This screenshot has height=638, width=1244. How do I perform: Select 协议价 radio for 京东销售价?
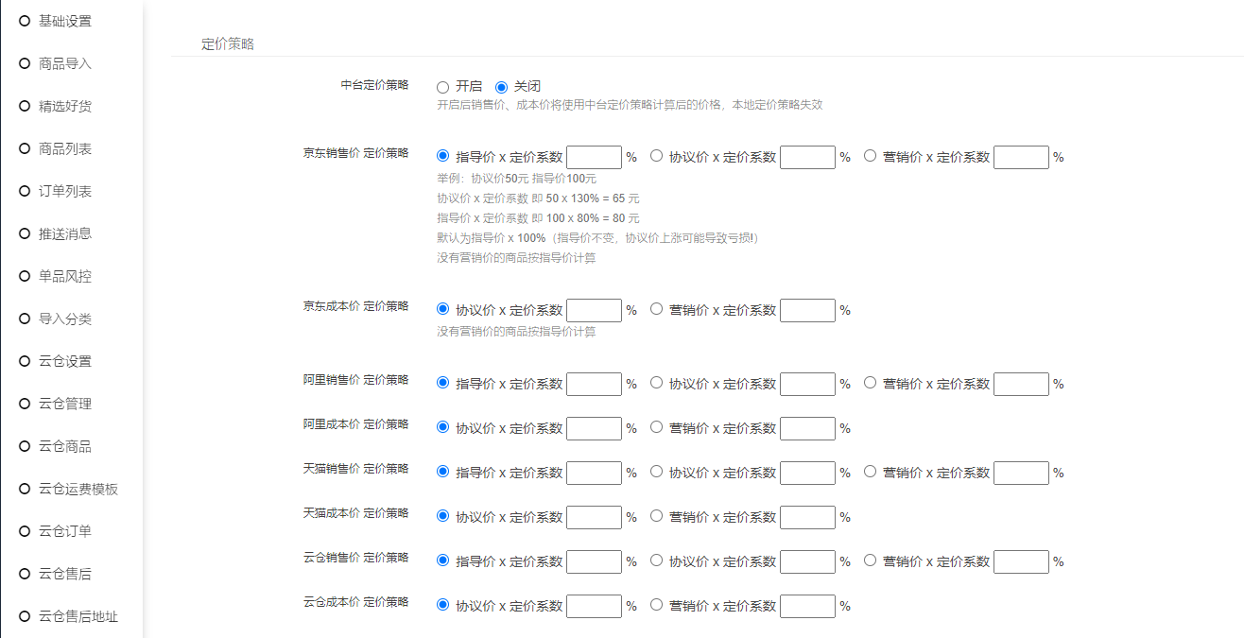tap(656, 156)
